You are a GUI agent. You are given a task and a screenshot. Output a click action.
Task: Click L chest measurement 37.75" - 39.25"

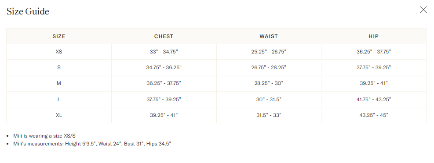[x=164, y=99]
